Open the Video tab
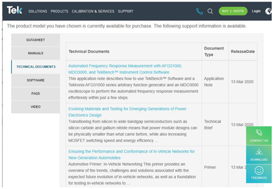274x189 pixels. coord(35,107)
